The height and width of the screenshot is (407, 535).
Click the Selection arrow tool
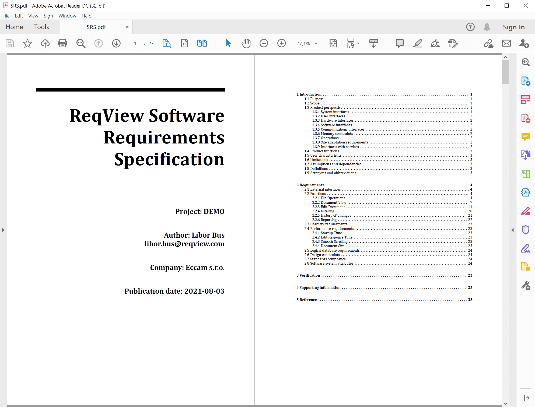click(228, 43)
